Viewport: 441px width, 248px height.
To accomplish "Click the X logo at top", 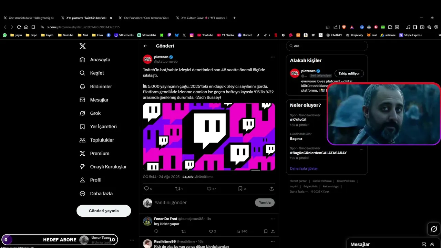I will point(83,46).
